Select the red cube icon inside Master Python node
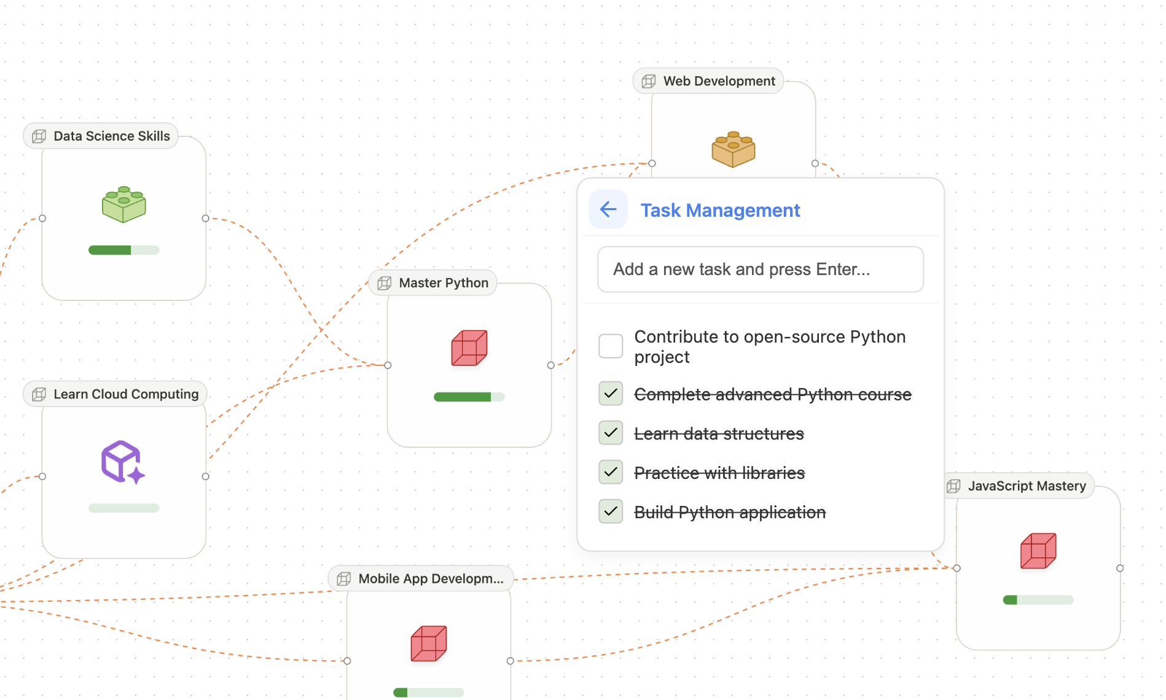The height and width of the screenshot is (700, 1166). (x=469, y=348)
